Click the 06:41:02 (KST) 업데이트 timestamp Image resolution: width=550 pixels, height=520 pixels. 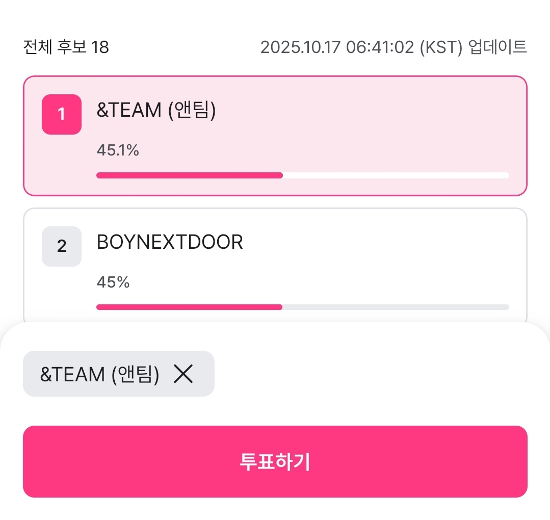tap(436, 47)
